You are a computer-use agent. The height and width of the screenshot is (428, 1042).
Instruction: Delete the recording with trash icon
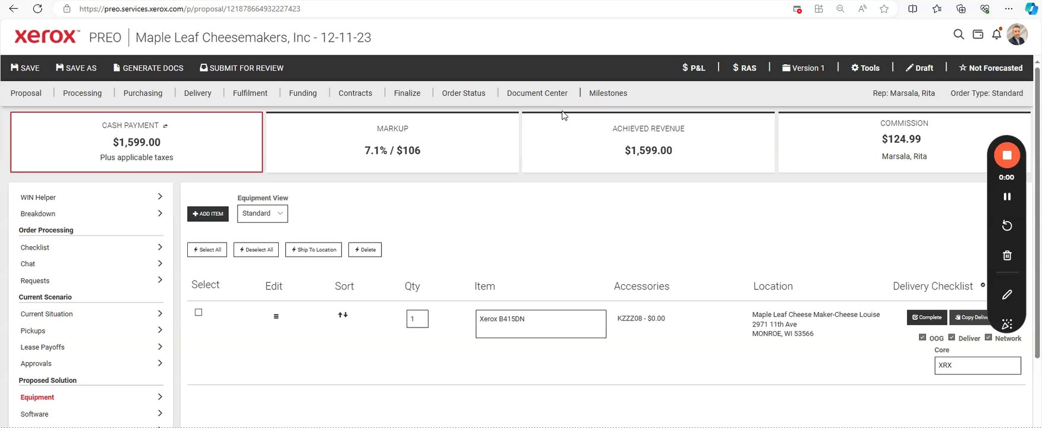[1007, 256]
